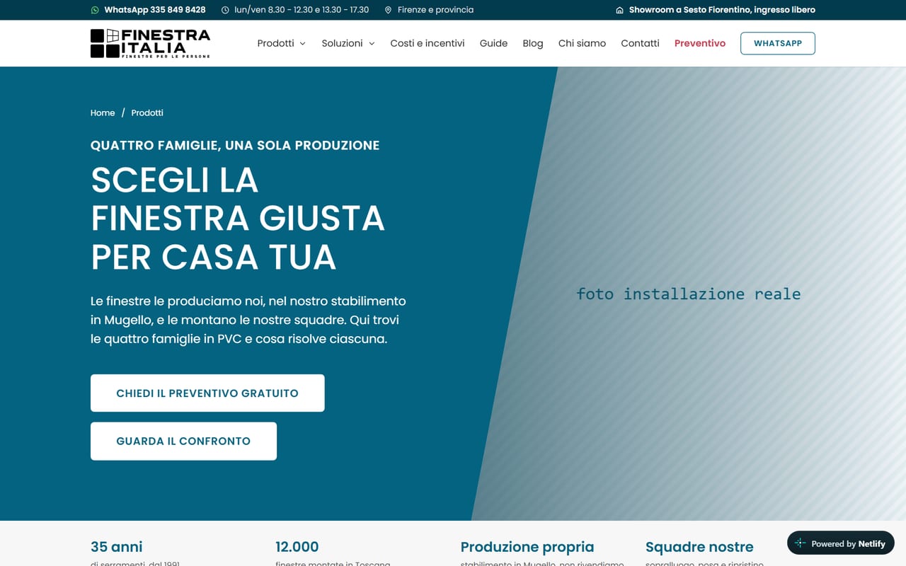Click Guarda il confronto button
The height and width of the screenshot is (566, 906).
pos(183,441)
